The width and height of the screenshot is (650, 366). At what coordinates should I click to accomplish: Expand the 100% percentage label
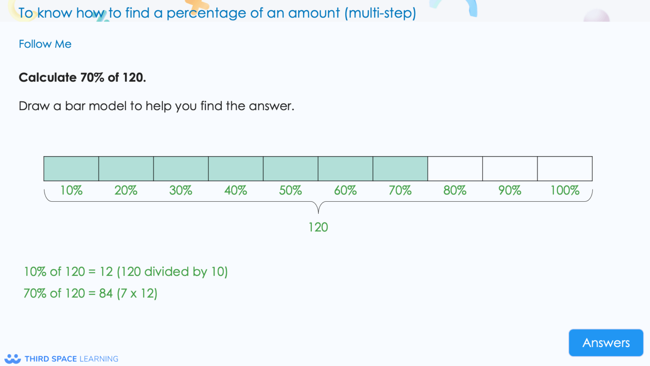565,190
